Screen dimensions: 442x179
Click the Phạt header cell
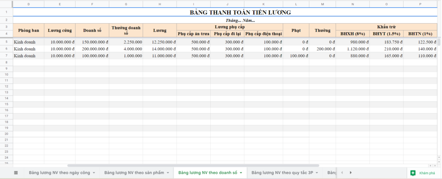tap(296, 31)
